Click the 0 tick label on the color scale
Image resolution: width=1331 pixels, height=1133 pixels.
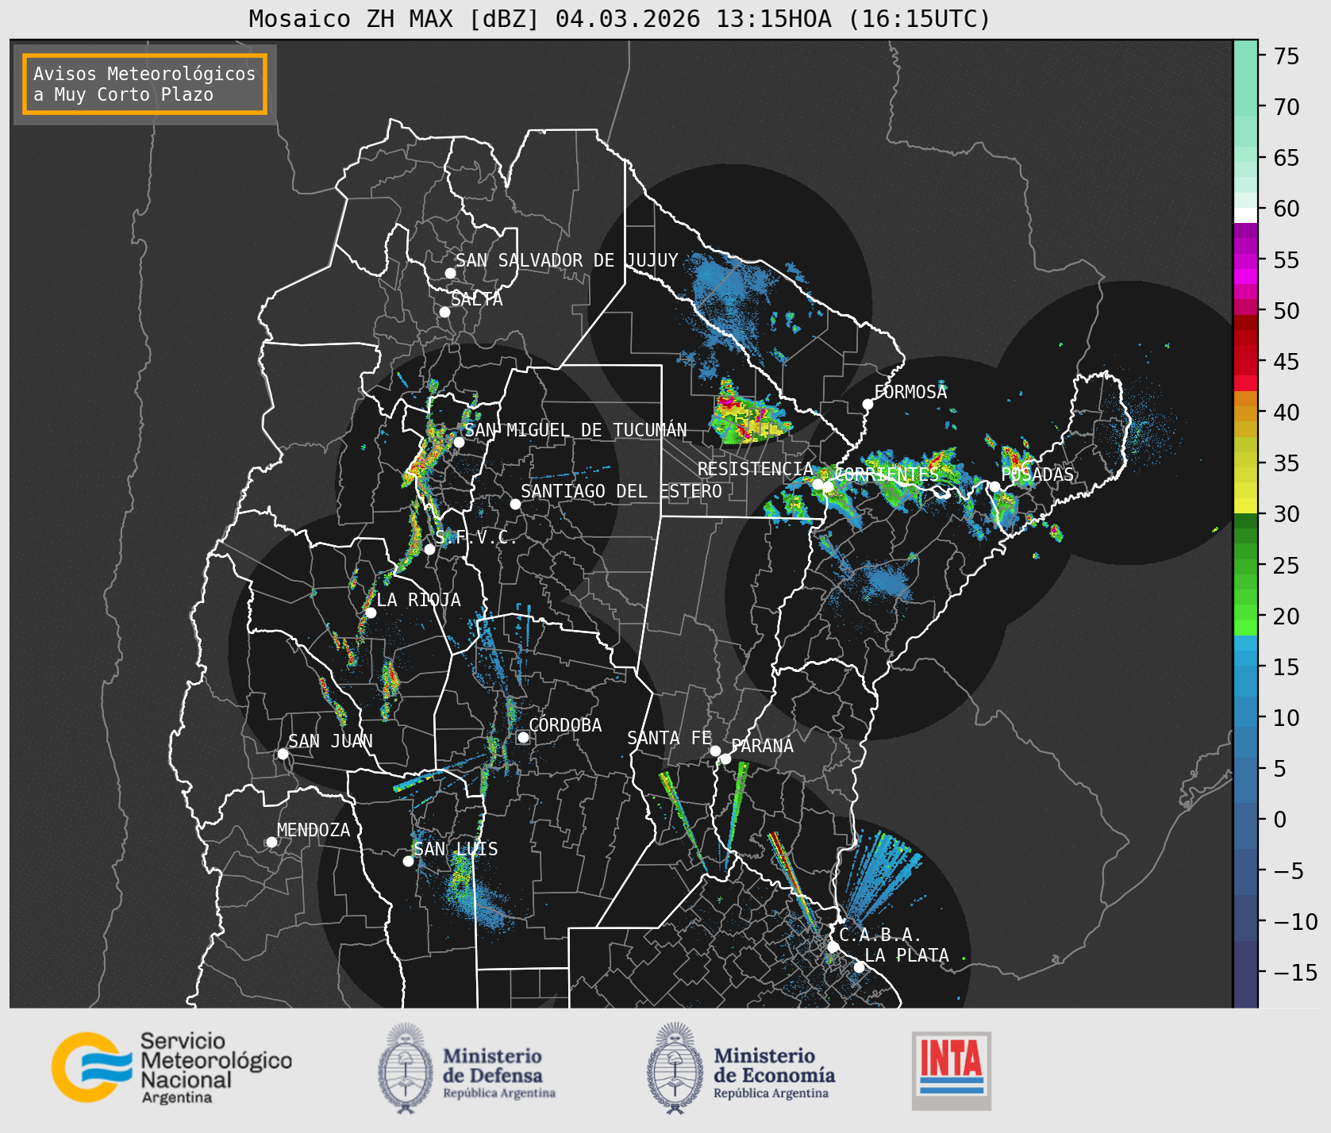tap(1280, 820)
